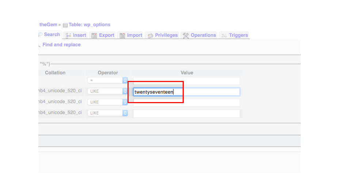This screenshot has width=339, height=195.
Task: Click the value field containing twentyseventeen
Action: pyautogui.click(x=187, y=92)
